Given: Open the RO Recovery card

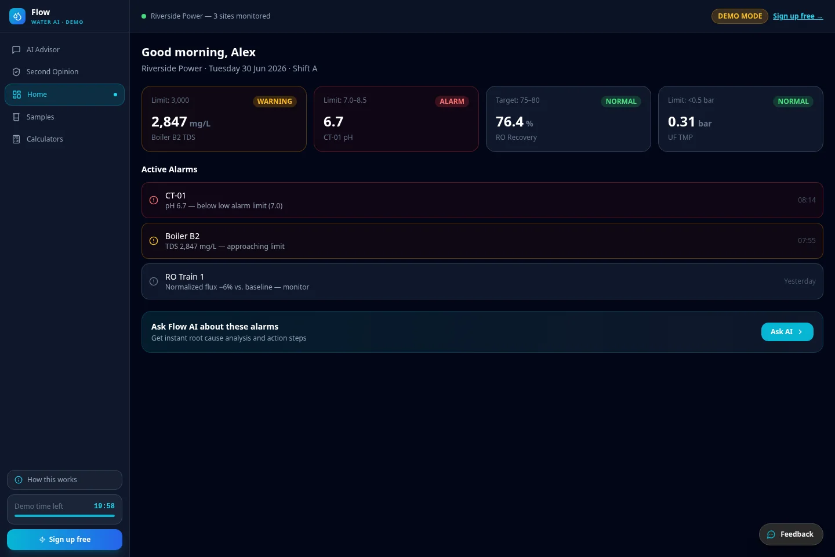Looking at the screenshot, I should [x=568, y=119].
